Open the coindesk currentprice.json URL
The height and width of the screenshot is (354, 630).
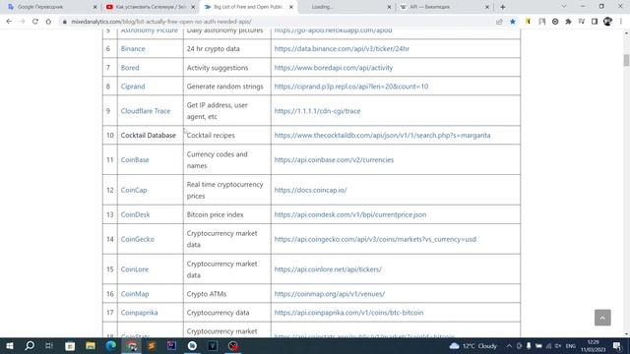tap(350, 214)
